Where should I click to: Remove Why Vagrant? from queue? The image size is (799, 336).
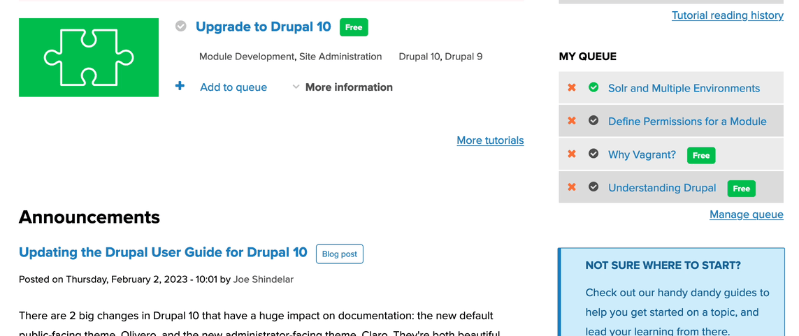pos(572,153)
